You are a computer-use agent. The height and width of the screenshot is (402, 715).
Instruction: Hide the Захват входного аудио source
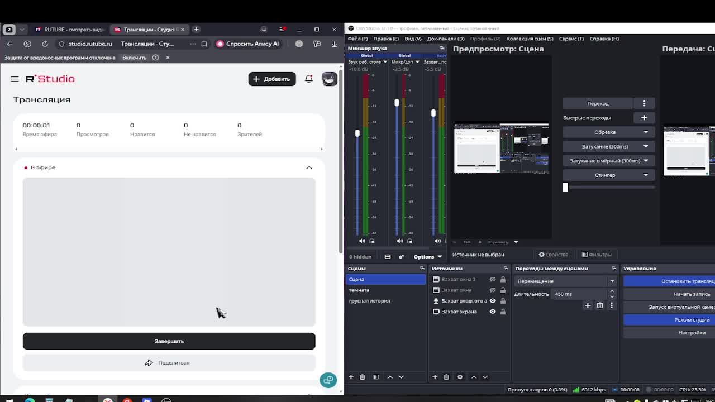pos(492,301)
